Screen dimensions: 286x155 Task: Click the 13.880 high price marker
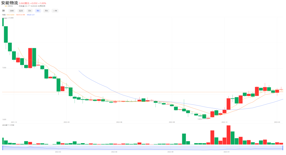(11, 18)
